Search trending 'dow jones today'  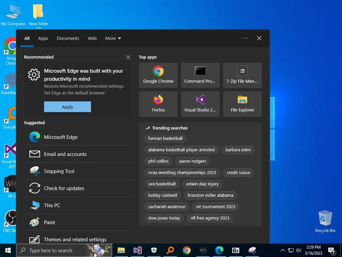164,218
